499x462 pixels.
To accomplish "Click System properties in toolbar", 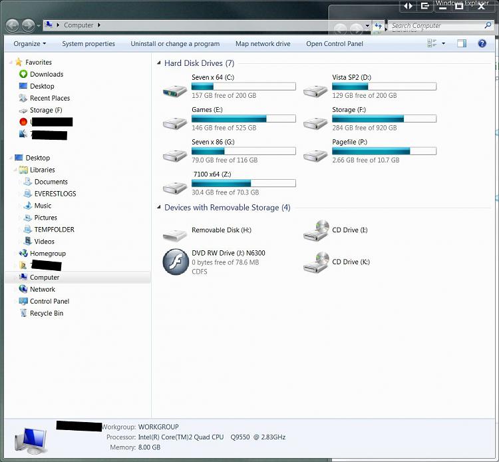I will click(88, 44).
